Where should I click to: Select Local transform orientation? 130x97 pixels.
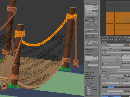[95, 11]
